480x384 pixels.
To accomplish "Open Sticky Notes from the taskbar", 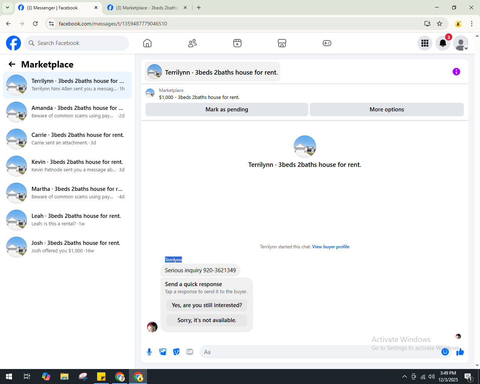I will click(101, 376).
